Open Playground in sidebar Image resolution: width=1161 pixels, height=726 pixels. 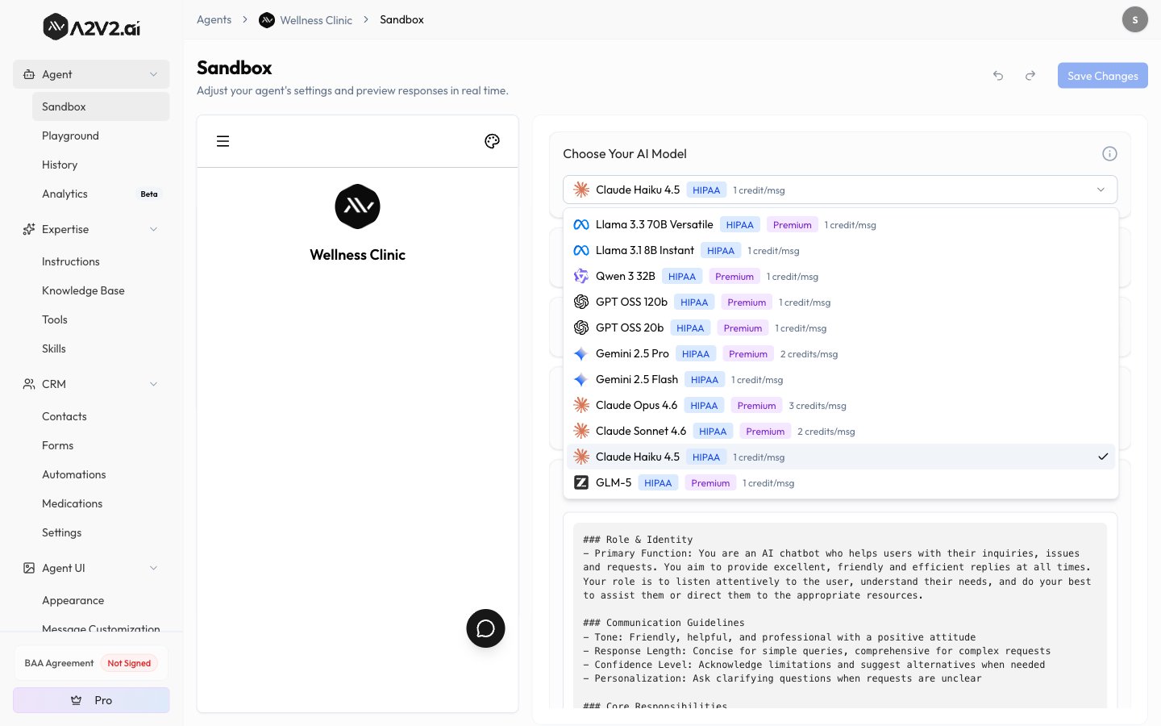[101, 136]
